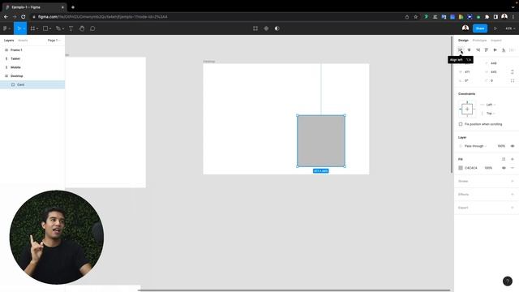The image size is (519, 292).
Task: Add an Effect with plus button
Action: click(512, 195)
